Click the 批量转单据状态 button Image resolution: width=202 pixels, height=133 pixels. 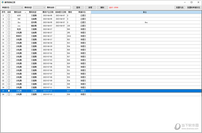tap(194, 8)
